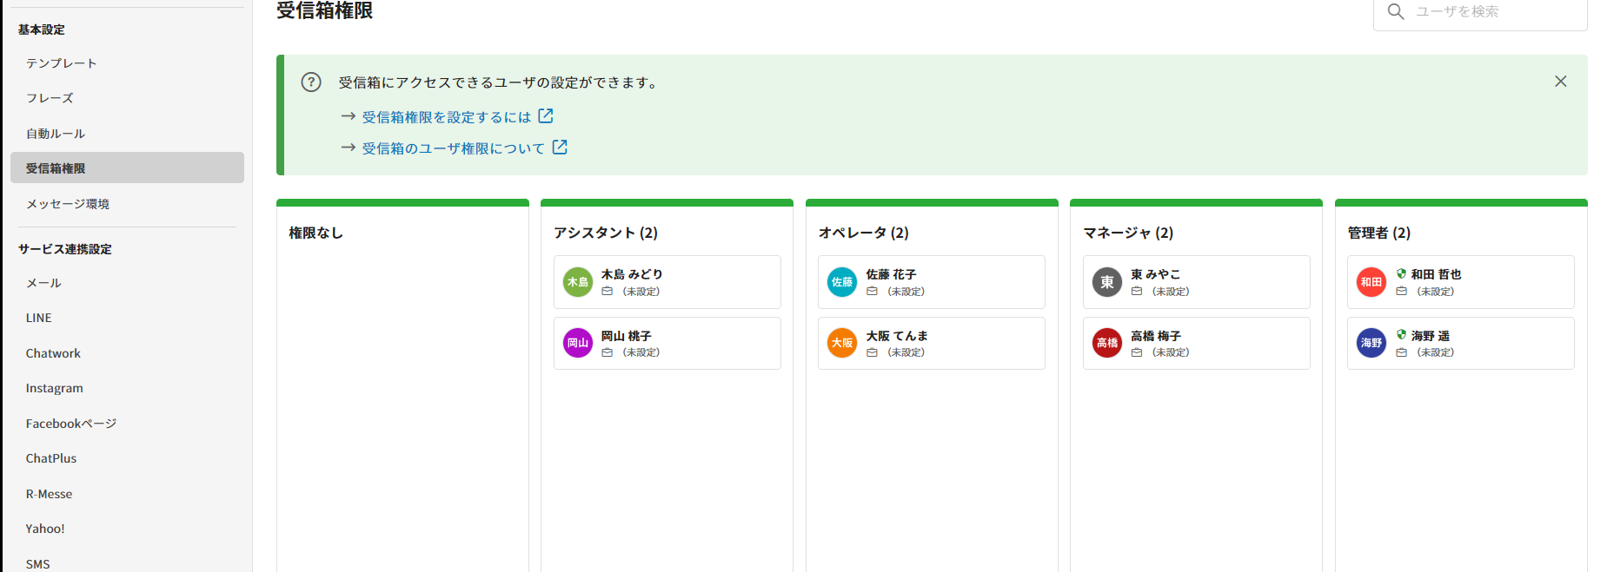
Task: Open 受信箱のユーザ権限について link
Action: (x=454, y=148)
